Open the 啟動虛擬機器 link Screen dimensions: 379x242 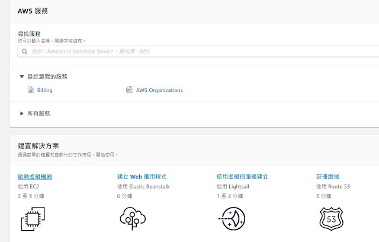tap(35, 177)
